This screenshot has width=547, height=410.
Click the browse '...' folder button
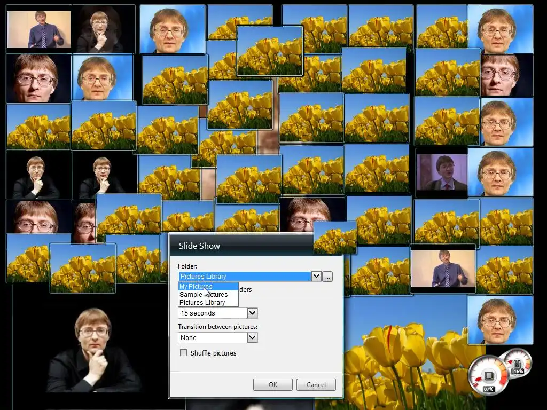tap(327, 277)
